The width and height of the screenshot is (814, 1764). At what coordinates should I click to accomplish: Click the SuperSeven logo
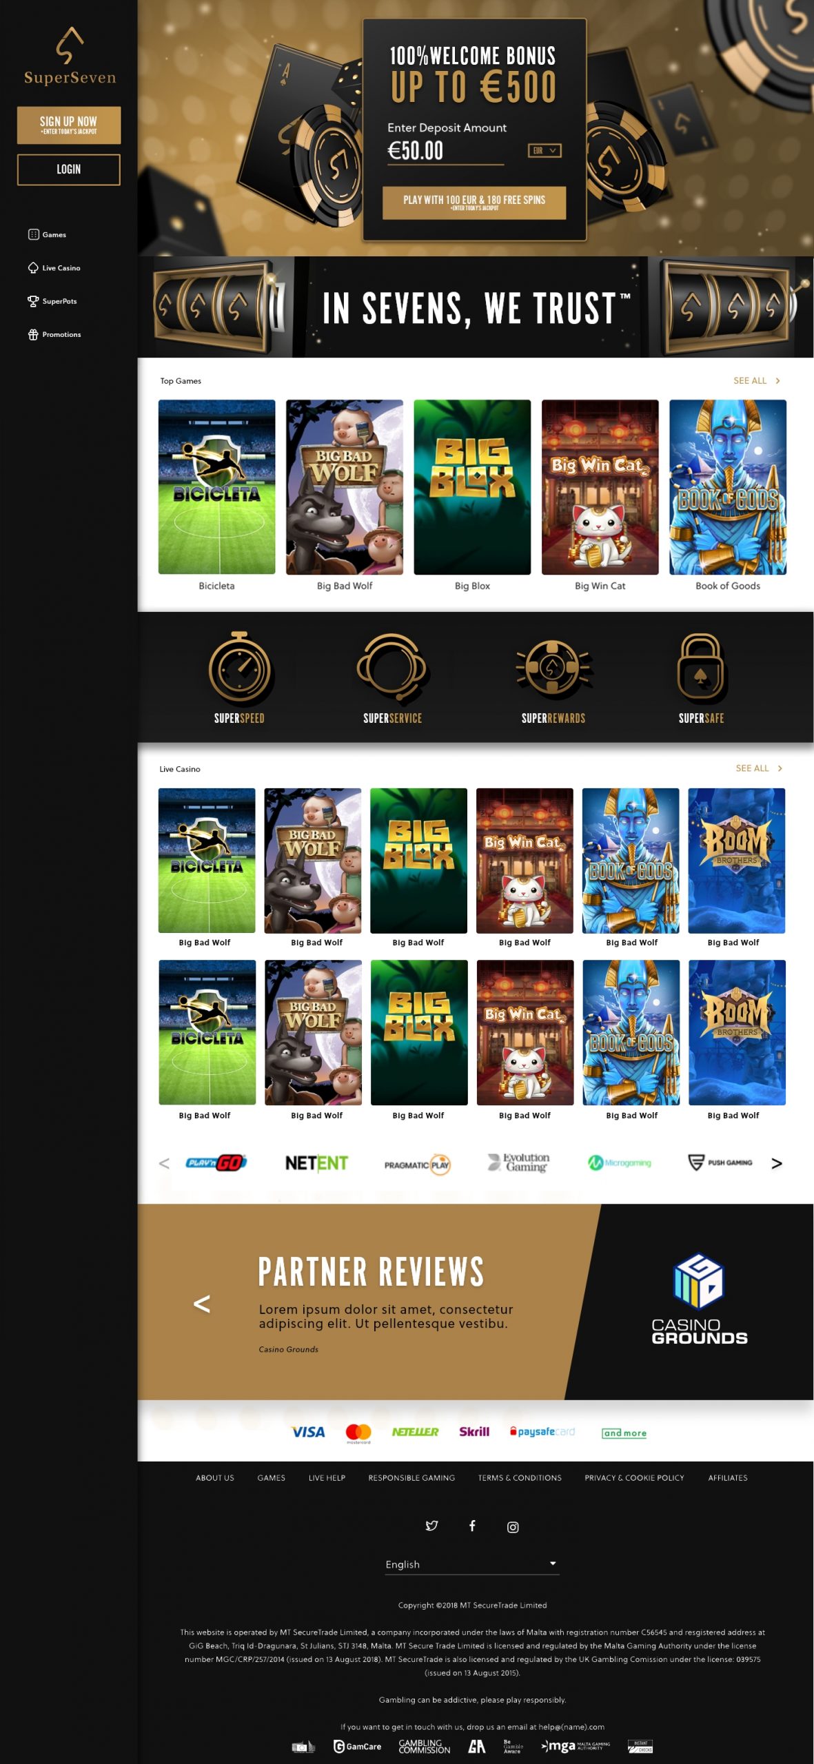click(x=70, y=57)
